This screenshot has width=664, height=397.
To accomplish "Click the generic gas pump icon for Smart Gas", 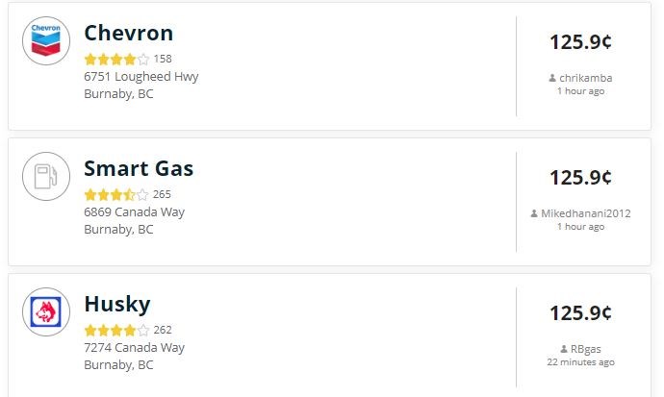I will (x=46, y=176).
